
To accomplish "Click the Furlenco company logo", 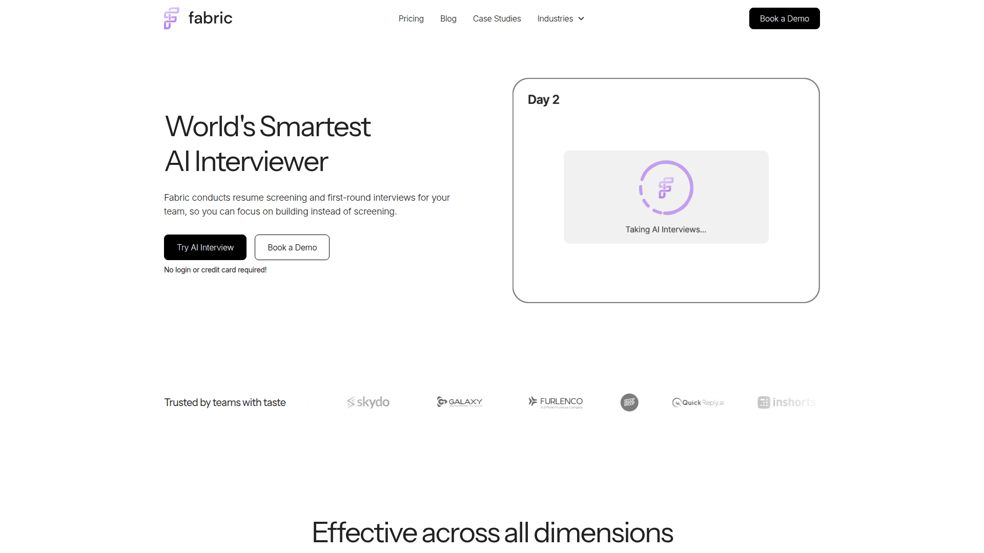I will pos(556,402).
